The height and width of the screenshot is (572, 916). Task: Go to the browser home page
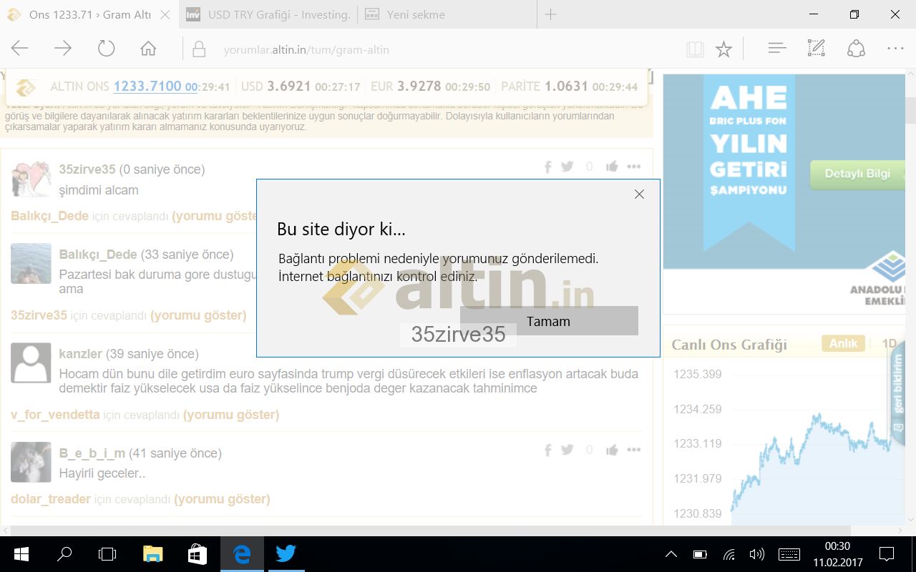pos(148,49)
